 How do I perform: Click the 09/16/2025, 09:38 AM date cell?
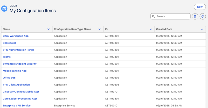(169, 106)
